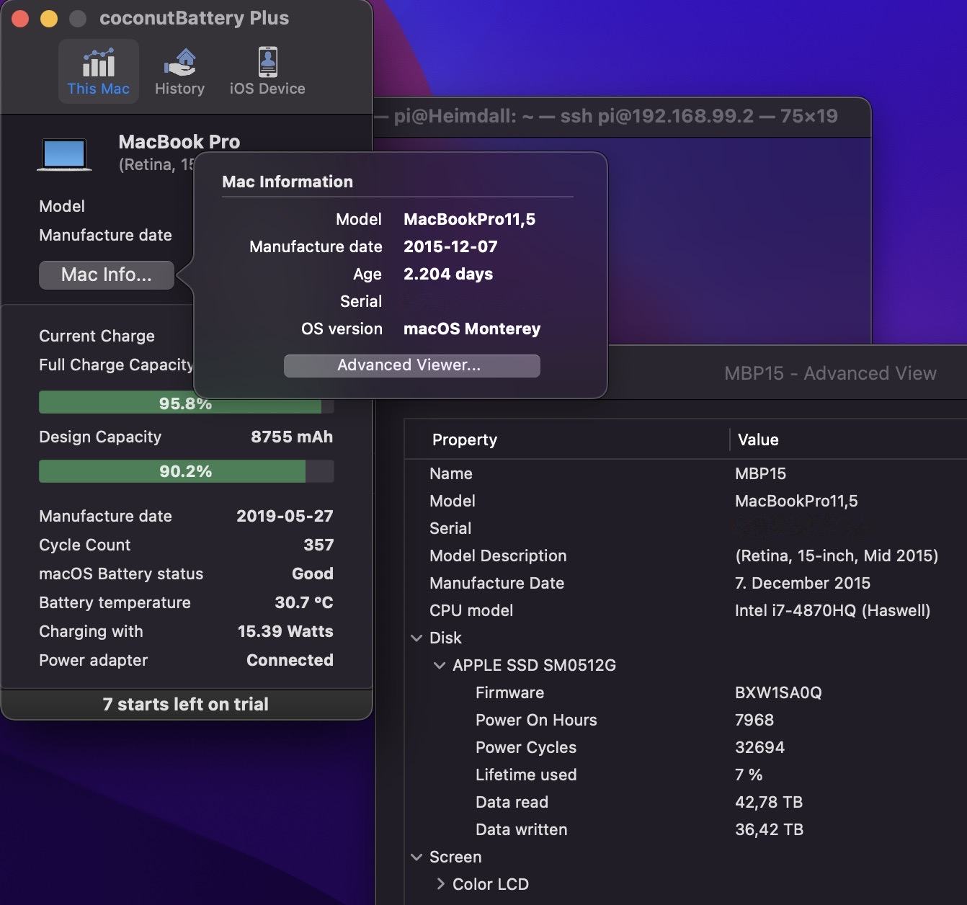
Task: Select the Data written row
Action: click(x=685, y=829)
